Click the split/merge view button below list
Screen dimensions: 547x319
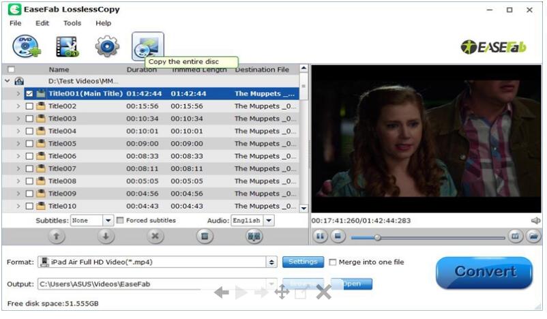pos(254,237)
